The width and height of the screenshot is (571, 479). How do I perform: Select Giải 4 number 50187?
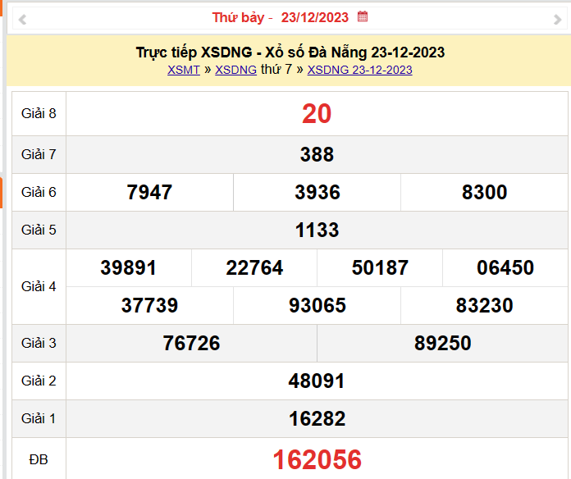tap(380, 268)
